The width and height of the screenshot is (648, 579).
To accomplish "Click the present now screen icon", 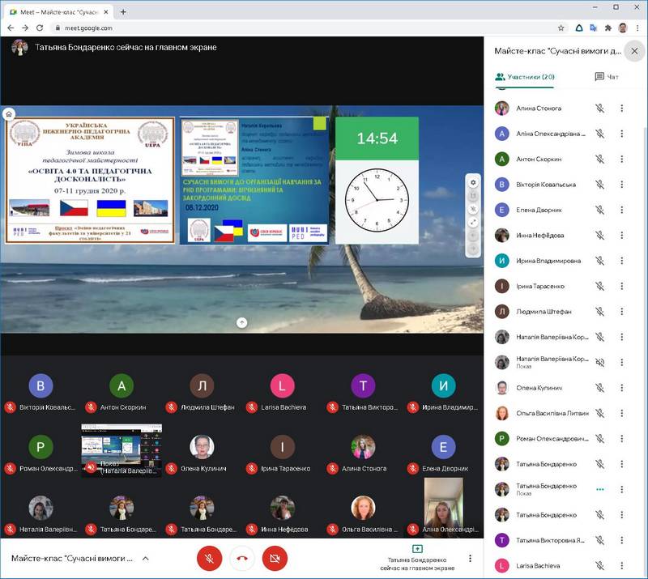I will (417, 549).
